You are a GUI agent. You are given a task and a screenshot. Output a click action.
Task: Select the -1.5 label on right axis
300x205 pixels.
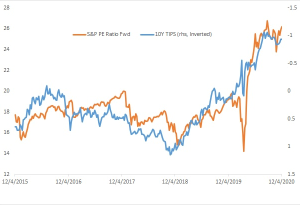[289, 7]
